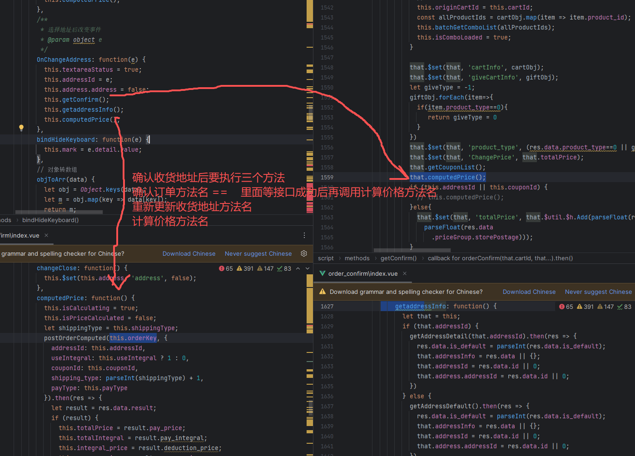Image resolution: width=635 pixels, height=456 pixels.
Task: Click 'this.isComboLoaded = true;' line
Action: point(464,37)
